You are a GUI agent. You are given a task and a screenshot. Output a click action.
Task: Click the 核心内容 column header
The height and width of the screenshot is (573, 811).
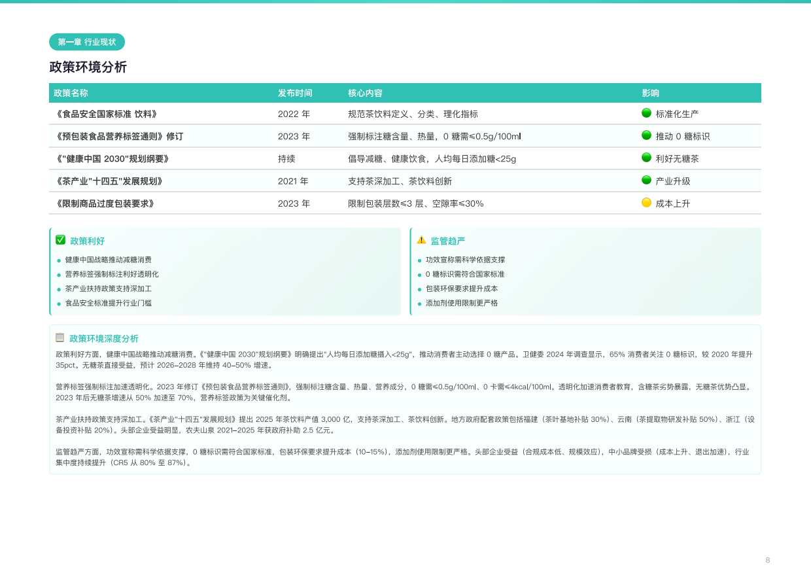(365, 93)
